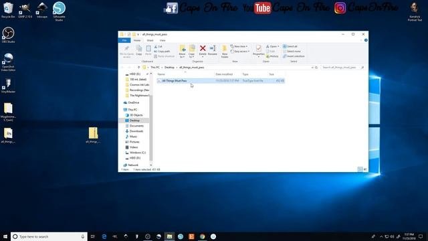Image resolution: width=428 pixels, height=241 pixels.
Task: Click Cut in the Clipboard group
Action: [158, 47]
